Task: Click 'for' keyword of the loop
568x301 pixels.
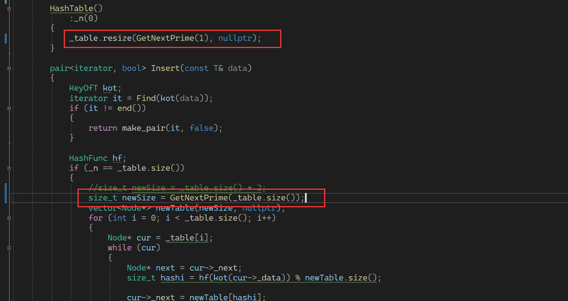Action: click(x=95, y=218)
